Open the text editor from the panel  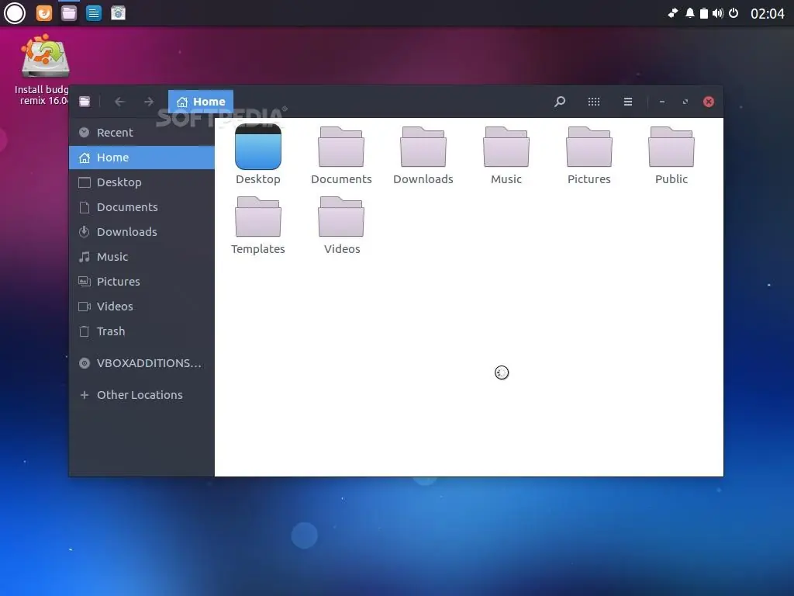pos(93,12)
